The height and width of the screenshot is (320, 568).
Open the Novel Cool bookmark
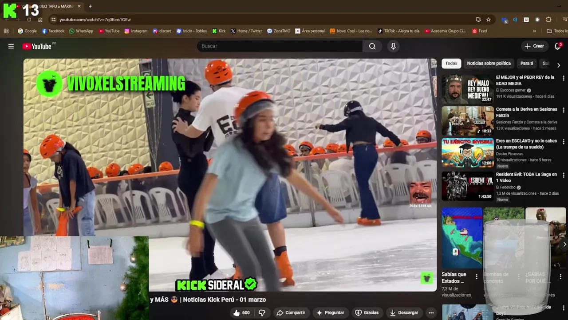[x=351, y=31]
